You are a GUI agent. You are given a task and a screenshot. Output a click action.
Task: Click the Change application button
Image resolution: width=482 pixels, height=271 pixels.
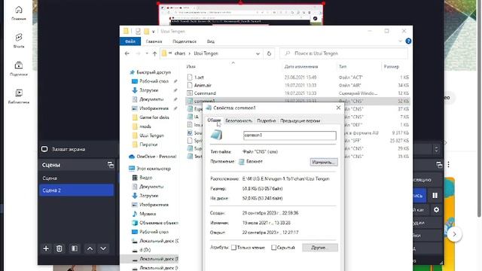[x=323, y=162]
